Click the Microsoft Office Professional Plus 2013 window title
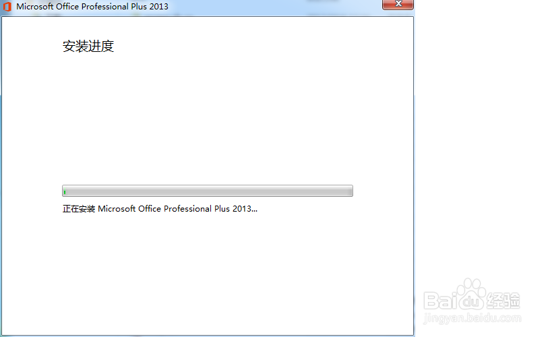Viewport: 552px width, 337px height. click(x=92, y=6)
